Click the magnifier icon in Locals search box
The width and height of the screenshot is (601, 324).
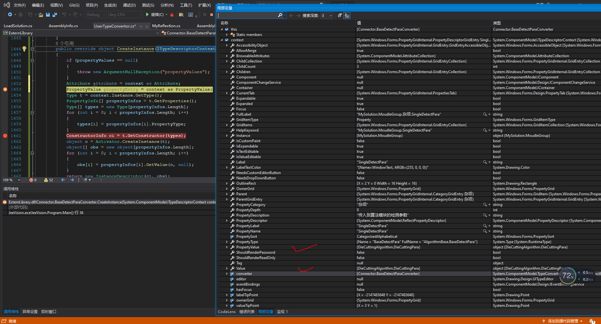pos(280,15)
